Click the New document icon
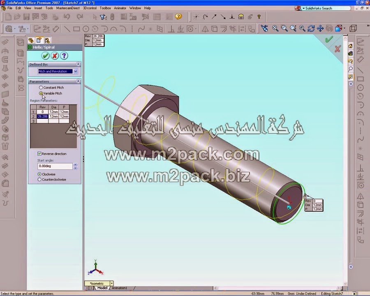This screenshot has width=370, height=296. (x=8, y=17)
